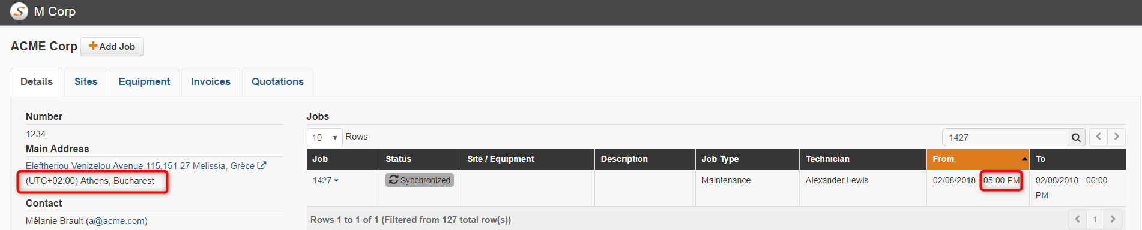Sort the table by Technician column
The image size is (1142, 230).
coord(863,159)
